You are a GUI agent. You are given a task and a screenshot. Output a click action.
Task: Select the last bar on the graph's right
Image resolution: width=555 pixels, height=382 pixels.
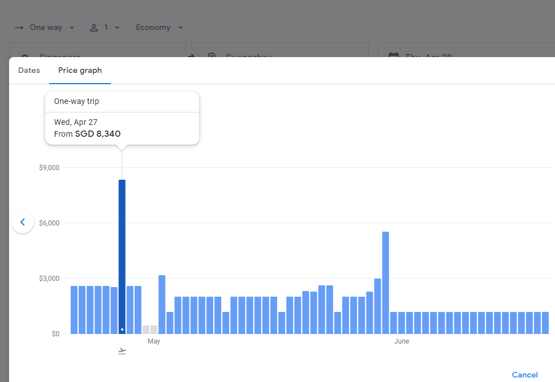[545, 323]
